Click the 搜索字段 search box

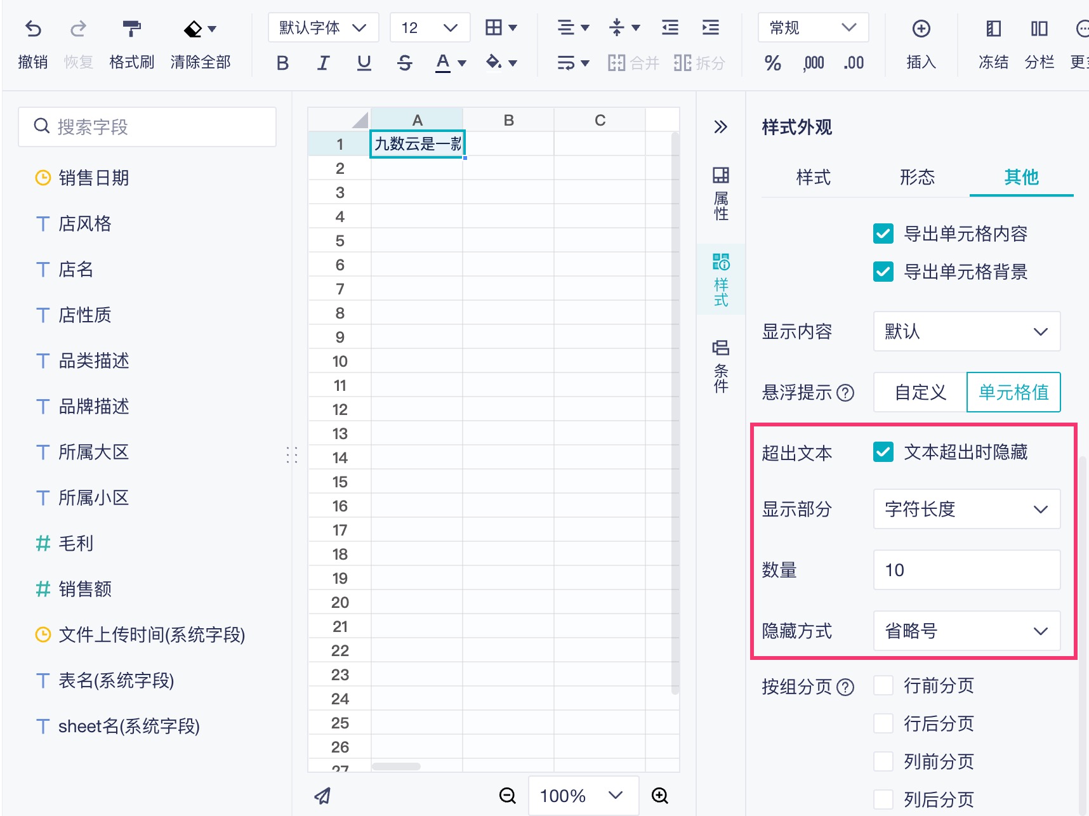[147, 127]
